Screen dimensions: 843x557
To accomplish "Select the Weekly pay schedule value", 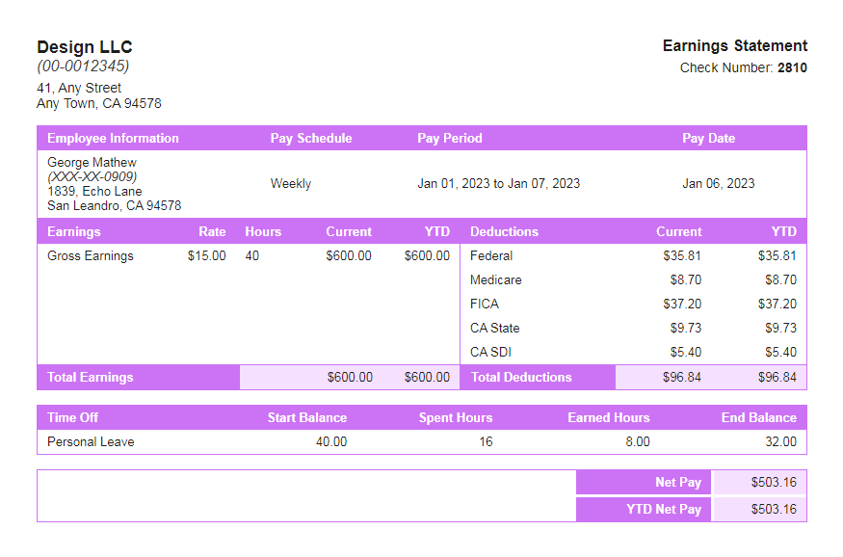I will [x=291, y=183].
